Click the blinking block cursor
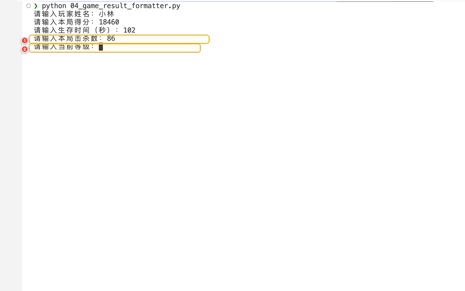 click(x=101, y=47)
